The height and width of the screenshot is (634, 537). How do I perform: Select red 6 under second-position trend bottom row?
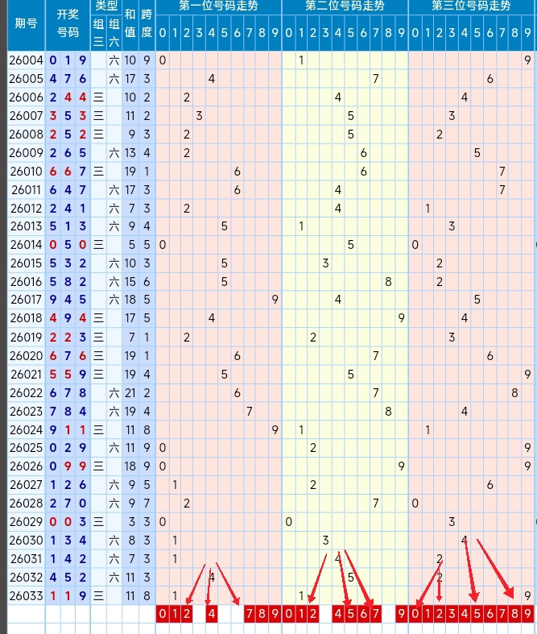click(x=363, y=613)
